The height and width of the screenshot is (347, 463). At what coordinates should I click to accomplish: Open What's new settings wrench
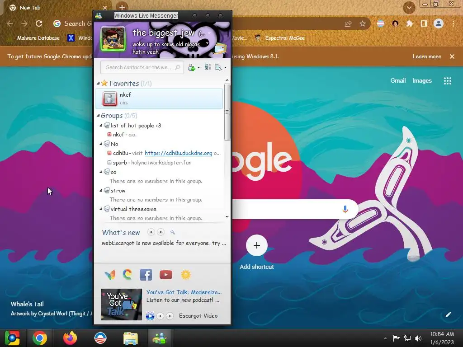(173, 233)
